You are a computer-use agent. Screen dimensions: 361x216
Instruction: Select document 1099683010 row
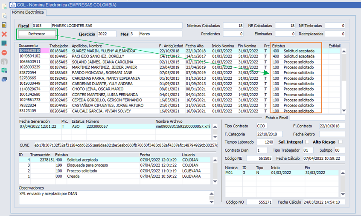tap(180, 51)
